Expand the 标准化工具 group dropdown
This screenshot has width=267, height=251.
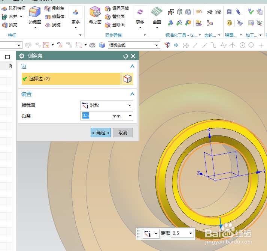(200, 35)
